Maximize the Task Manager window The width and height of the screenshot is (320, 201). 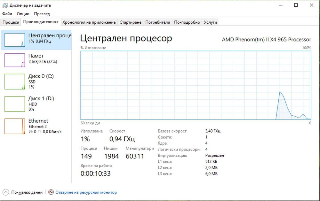coord(296,5)
